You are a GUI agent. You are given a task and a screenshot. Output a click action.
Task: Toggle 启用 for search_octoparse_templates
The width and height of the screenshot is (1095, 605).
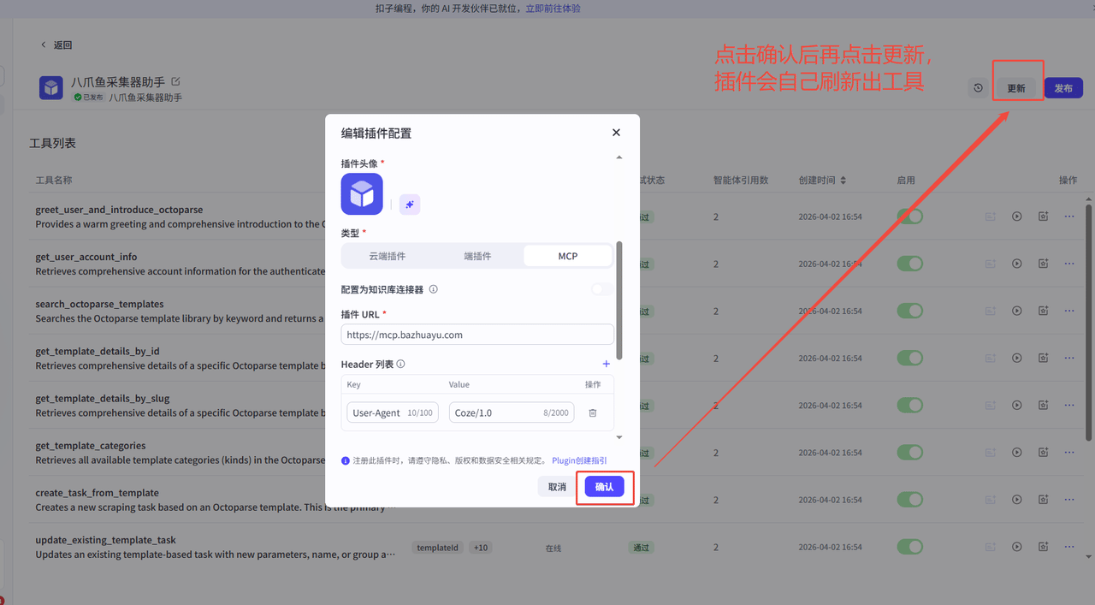click(x=910, y=311)
